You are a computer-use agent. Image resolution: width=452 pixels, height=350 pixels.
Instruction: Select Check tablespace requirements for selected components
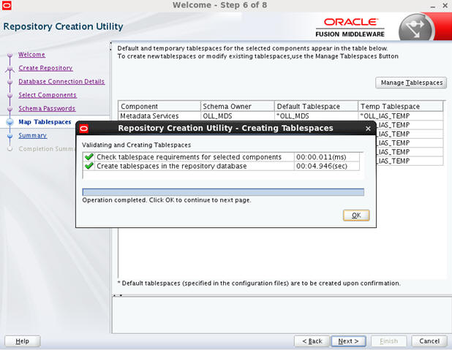(189, 157)
